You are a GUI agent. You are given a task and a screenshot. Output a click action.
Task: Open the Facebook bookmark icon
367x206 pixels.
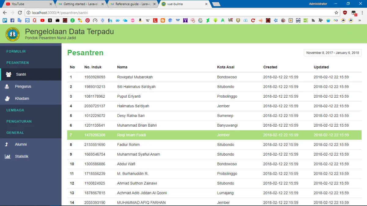tap(12, 20)
